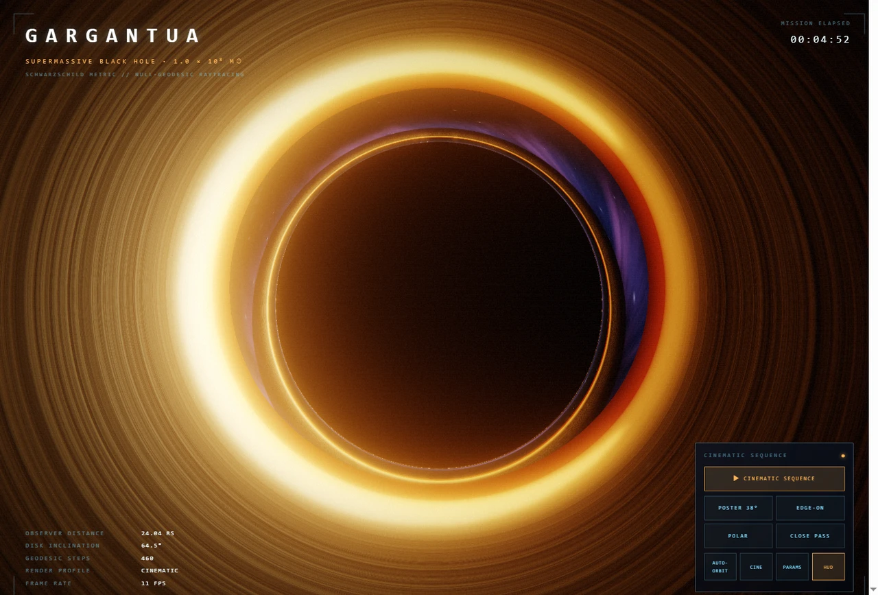Click the Observer Distance value 24.04 RS

point(158,533)
